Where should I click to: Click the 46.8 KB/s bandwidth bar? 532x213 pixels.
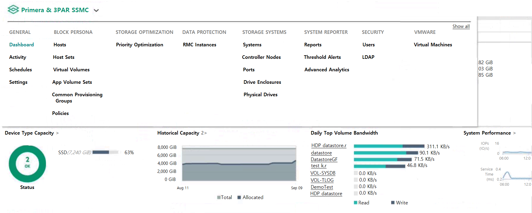click(379, 166)
